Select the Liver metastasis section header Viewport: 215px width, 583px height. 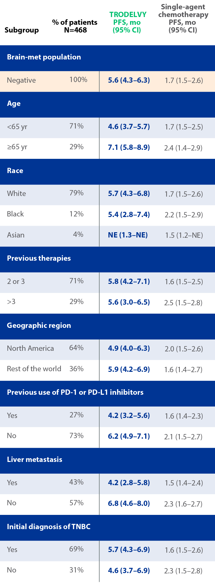coord(35,460)
